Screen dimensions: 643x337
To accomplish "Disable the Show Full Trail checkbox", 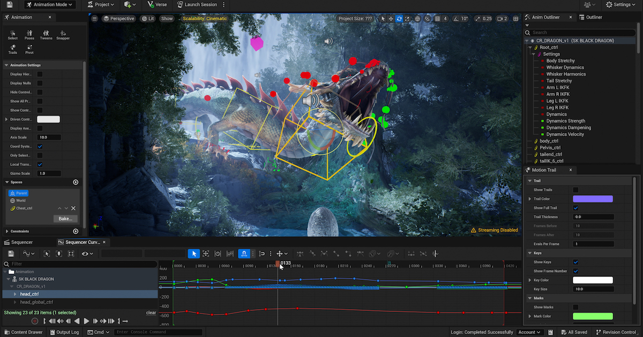I will coord(575,208).
